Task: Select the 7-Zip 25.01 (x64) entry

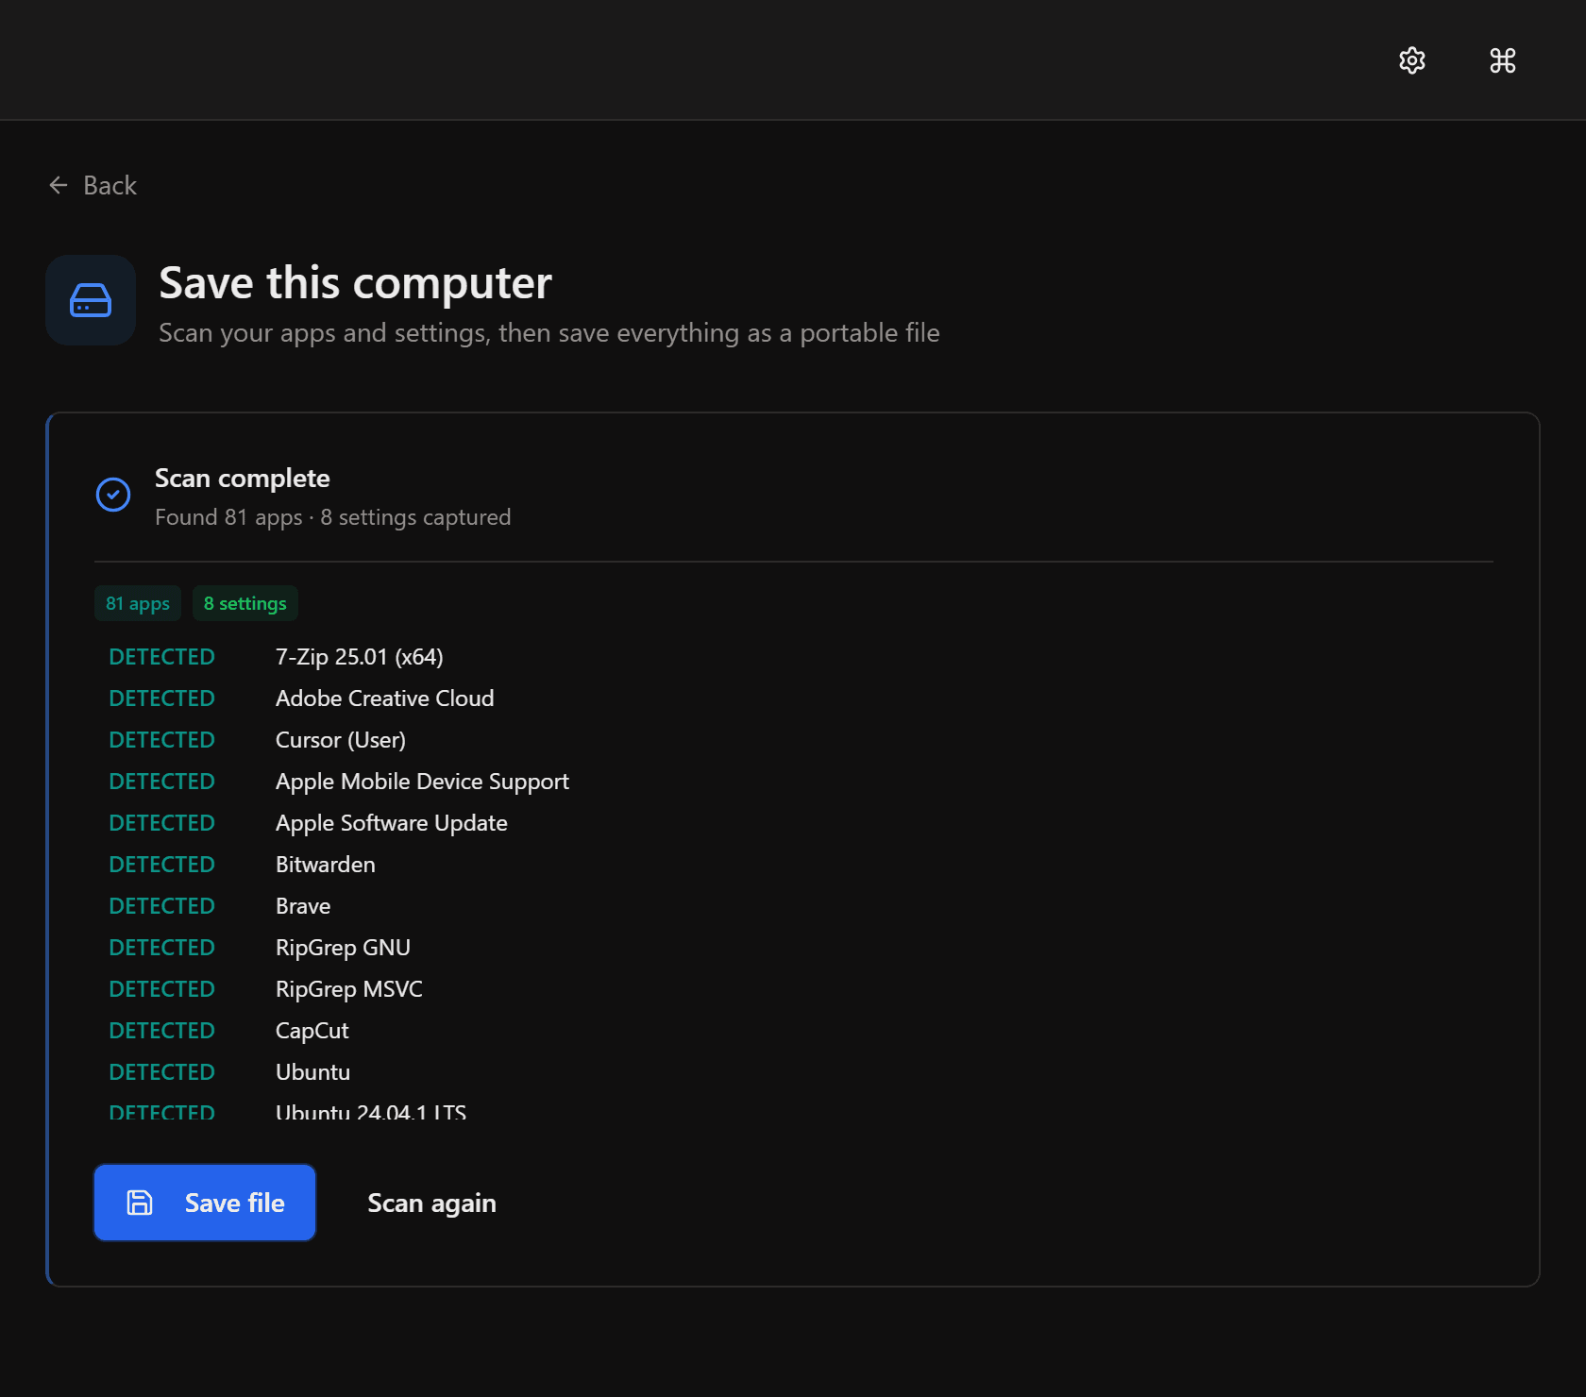Action: pos(359,657)
